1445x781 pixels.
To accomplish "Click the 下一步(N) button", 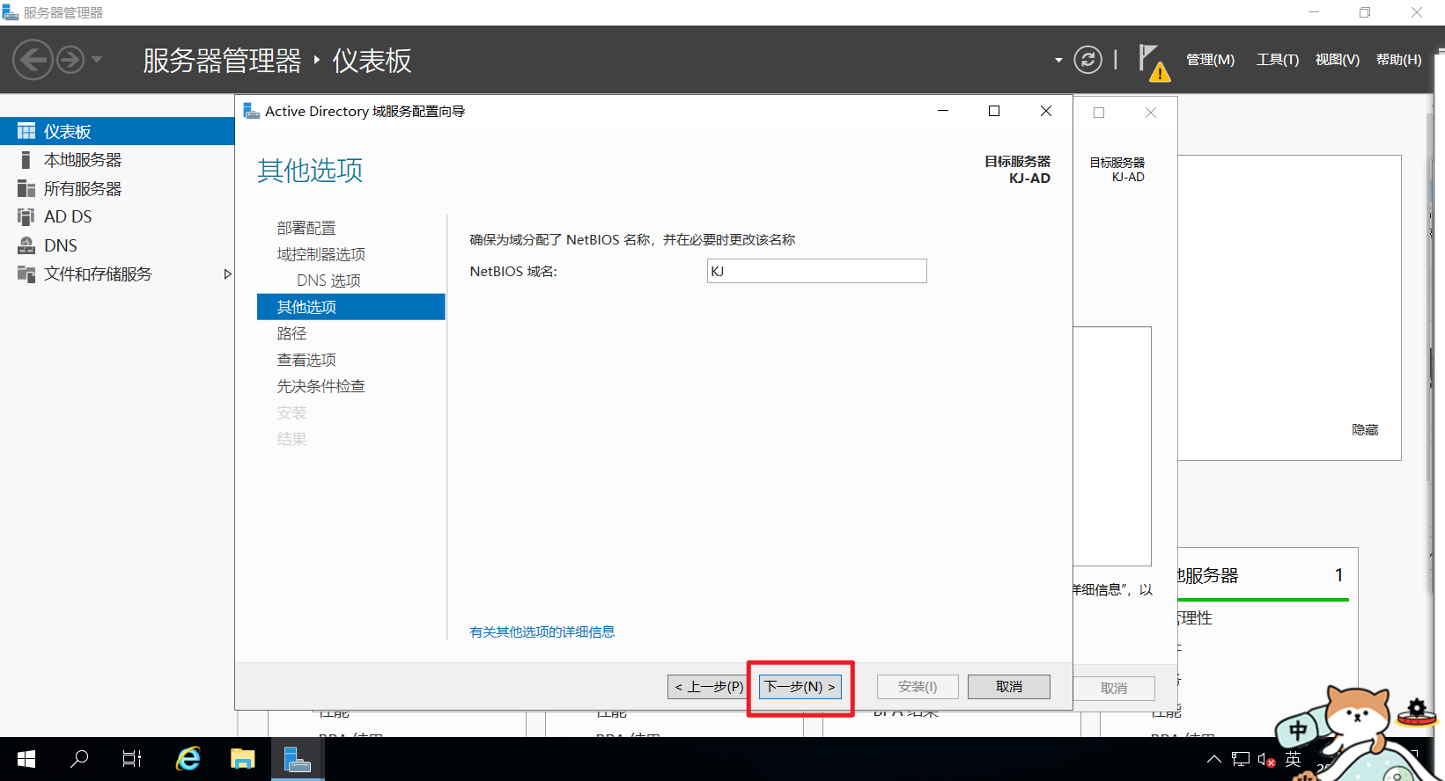I will point(800,687).
